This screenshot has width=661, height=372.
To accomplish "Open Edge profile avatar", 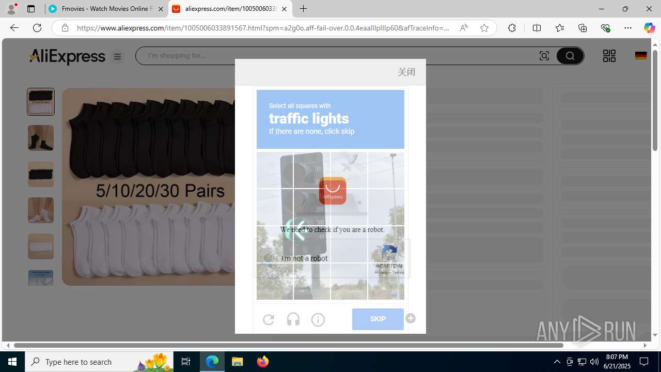I will click(x=11, y=9).
